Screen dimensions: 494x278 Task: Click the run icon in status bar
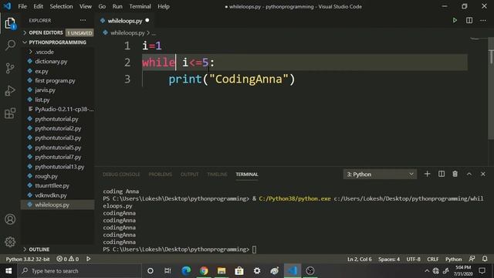click(89, 259)
